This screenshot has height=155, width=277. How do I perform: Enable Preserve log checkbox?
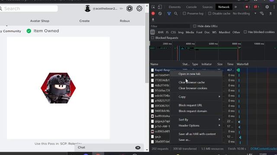184,13
